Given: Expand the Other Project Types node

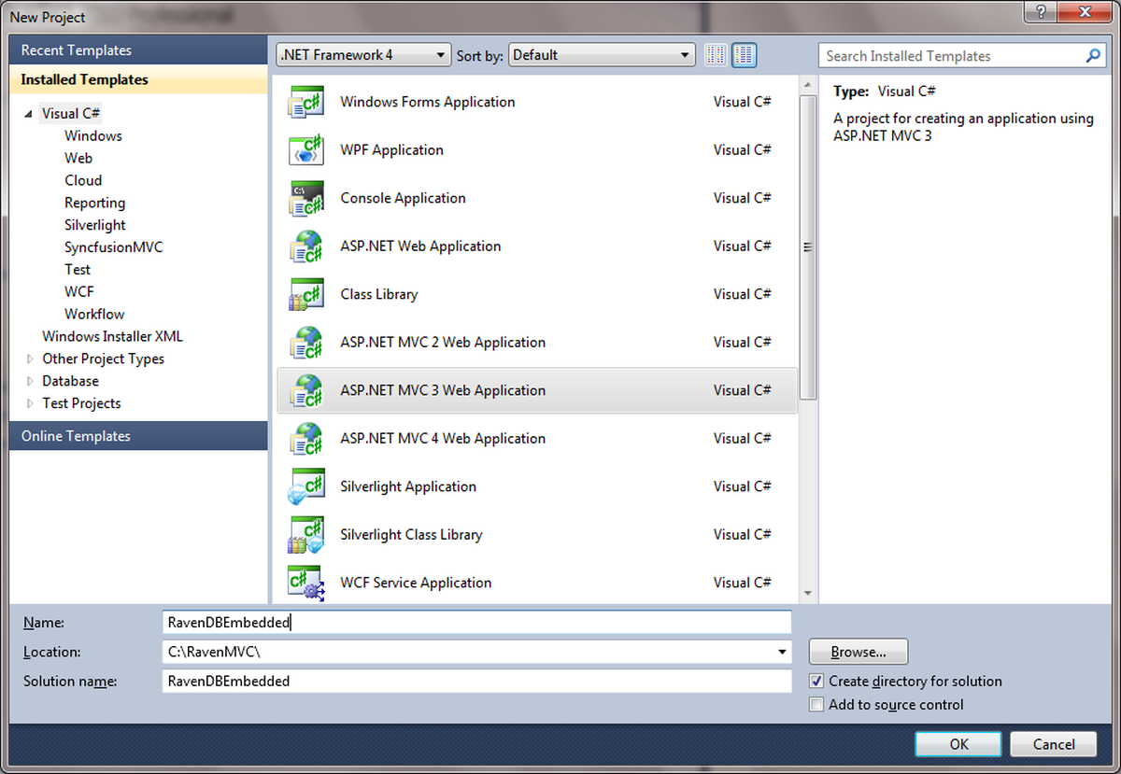Looking at the screenshot, I should click(30, 359).
